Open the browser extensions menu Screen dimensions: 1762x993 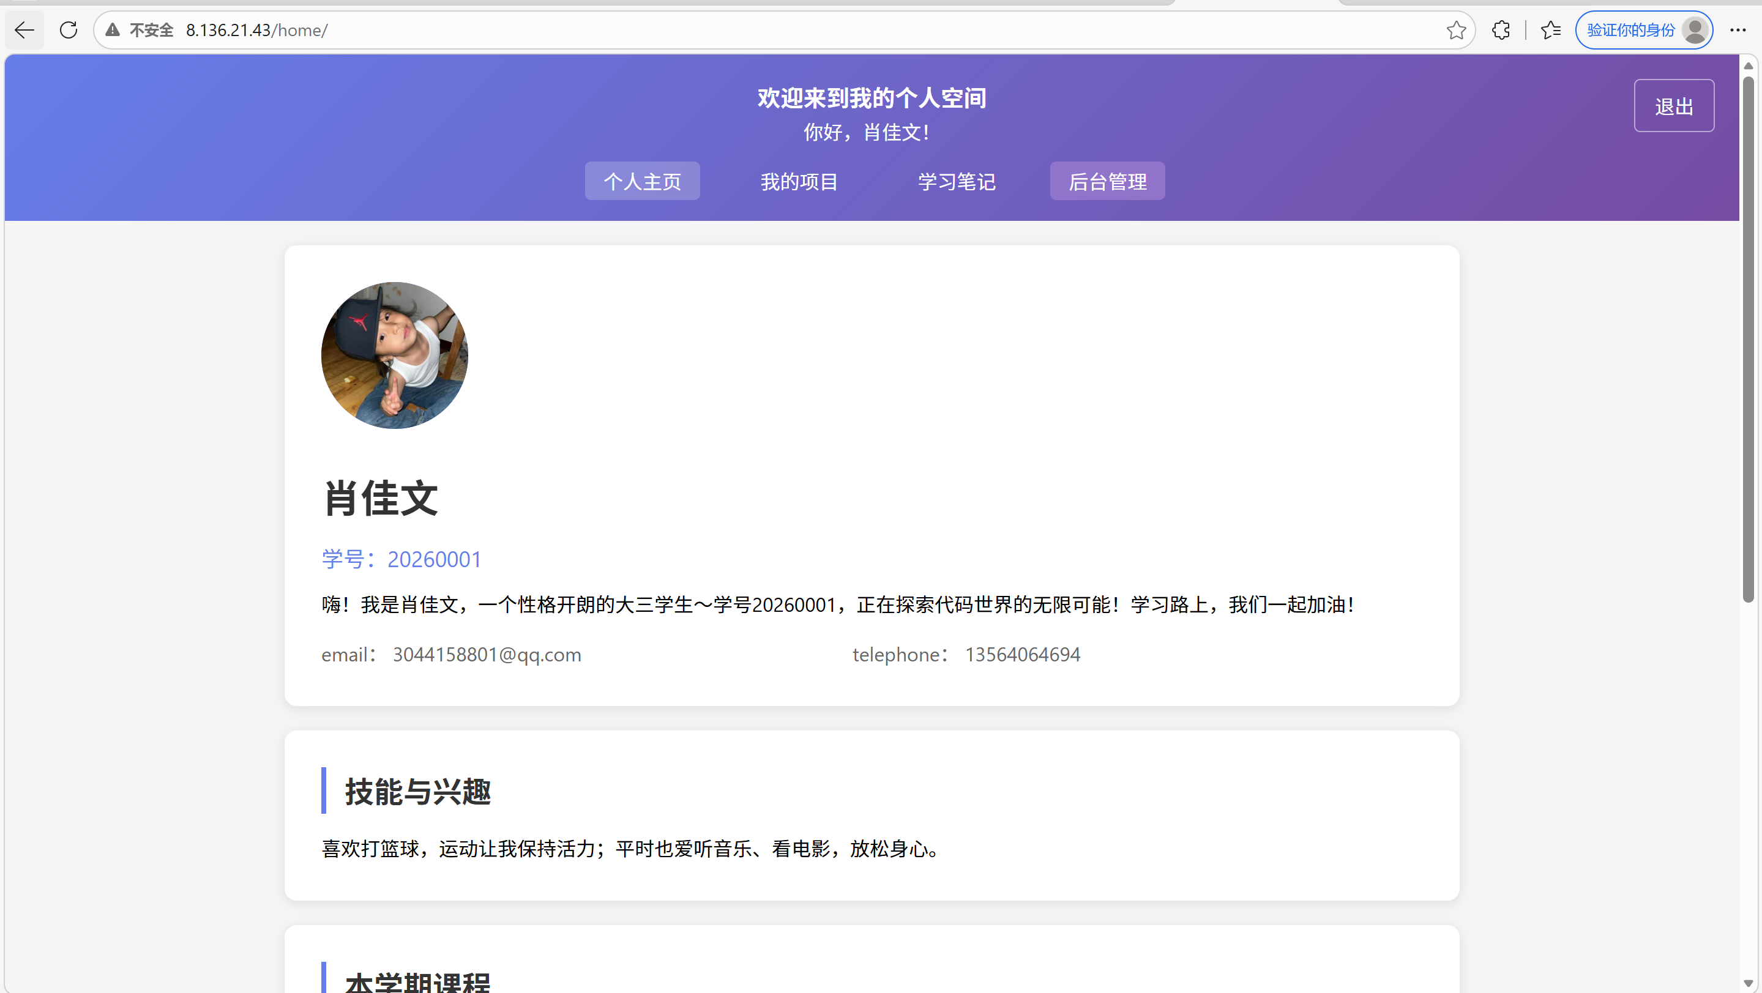(x=1501, y=30)
